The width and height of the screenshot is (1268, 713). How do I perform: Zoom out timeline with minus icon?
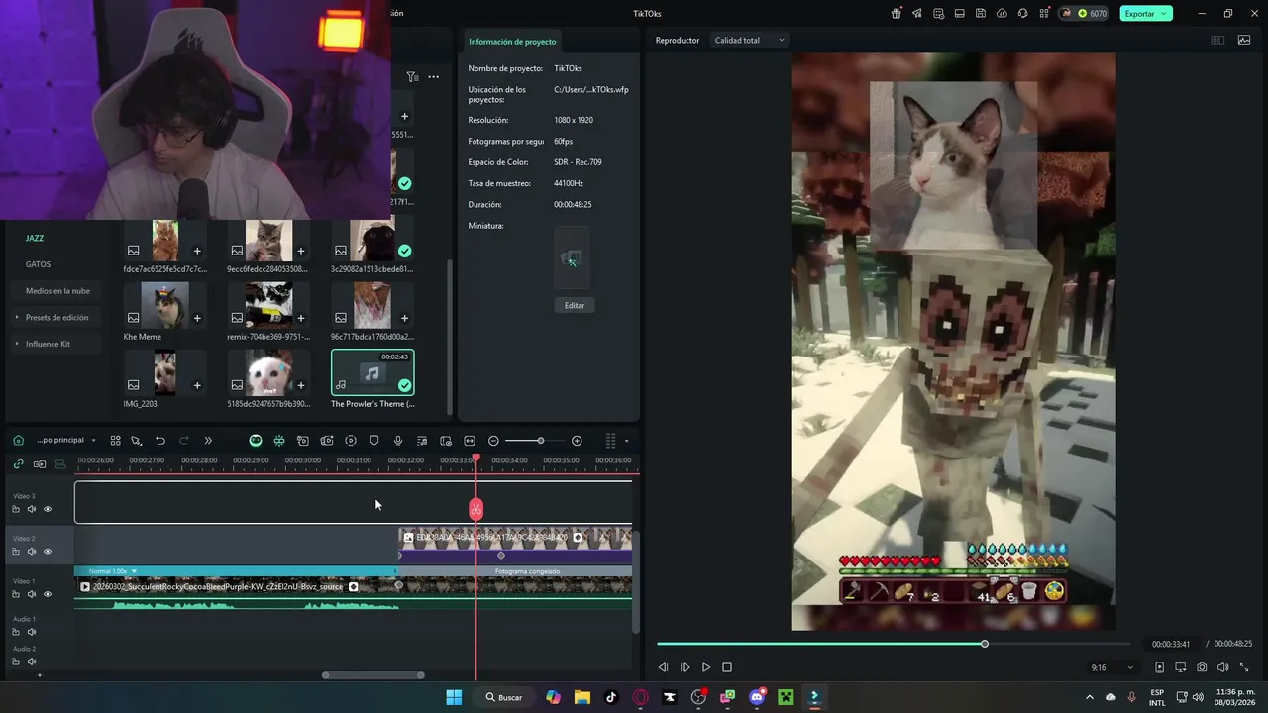coord(493,441)
